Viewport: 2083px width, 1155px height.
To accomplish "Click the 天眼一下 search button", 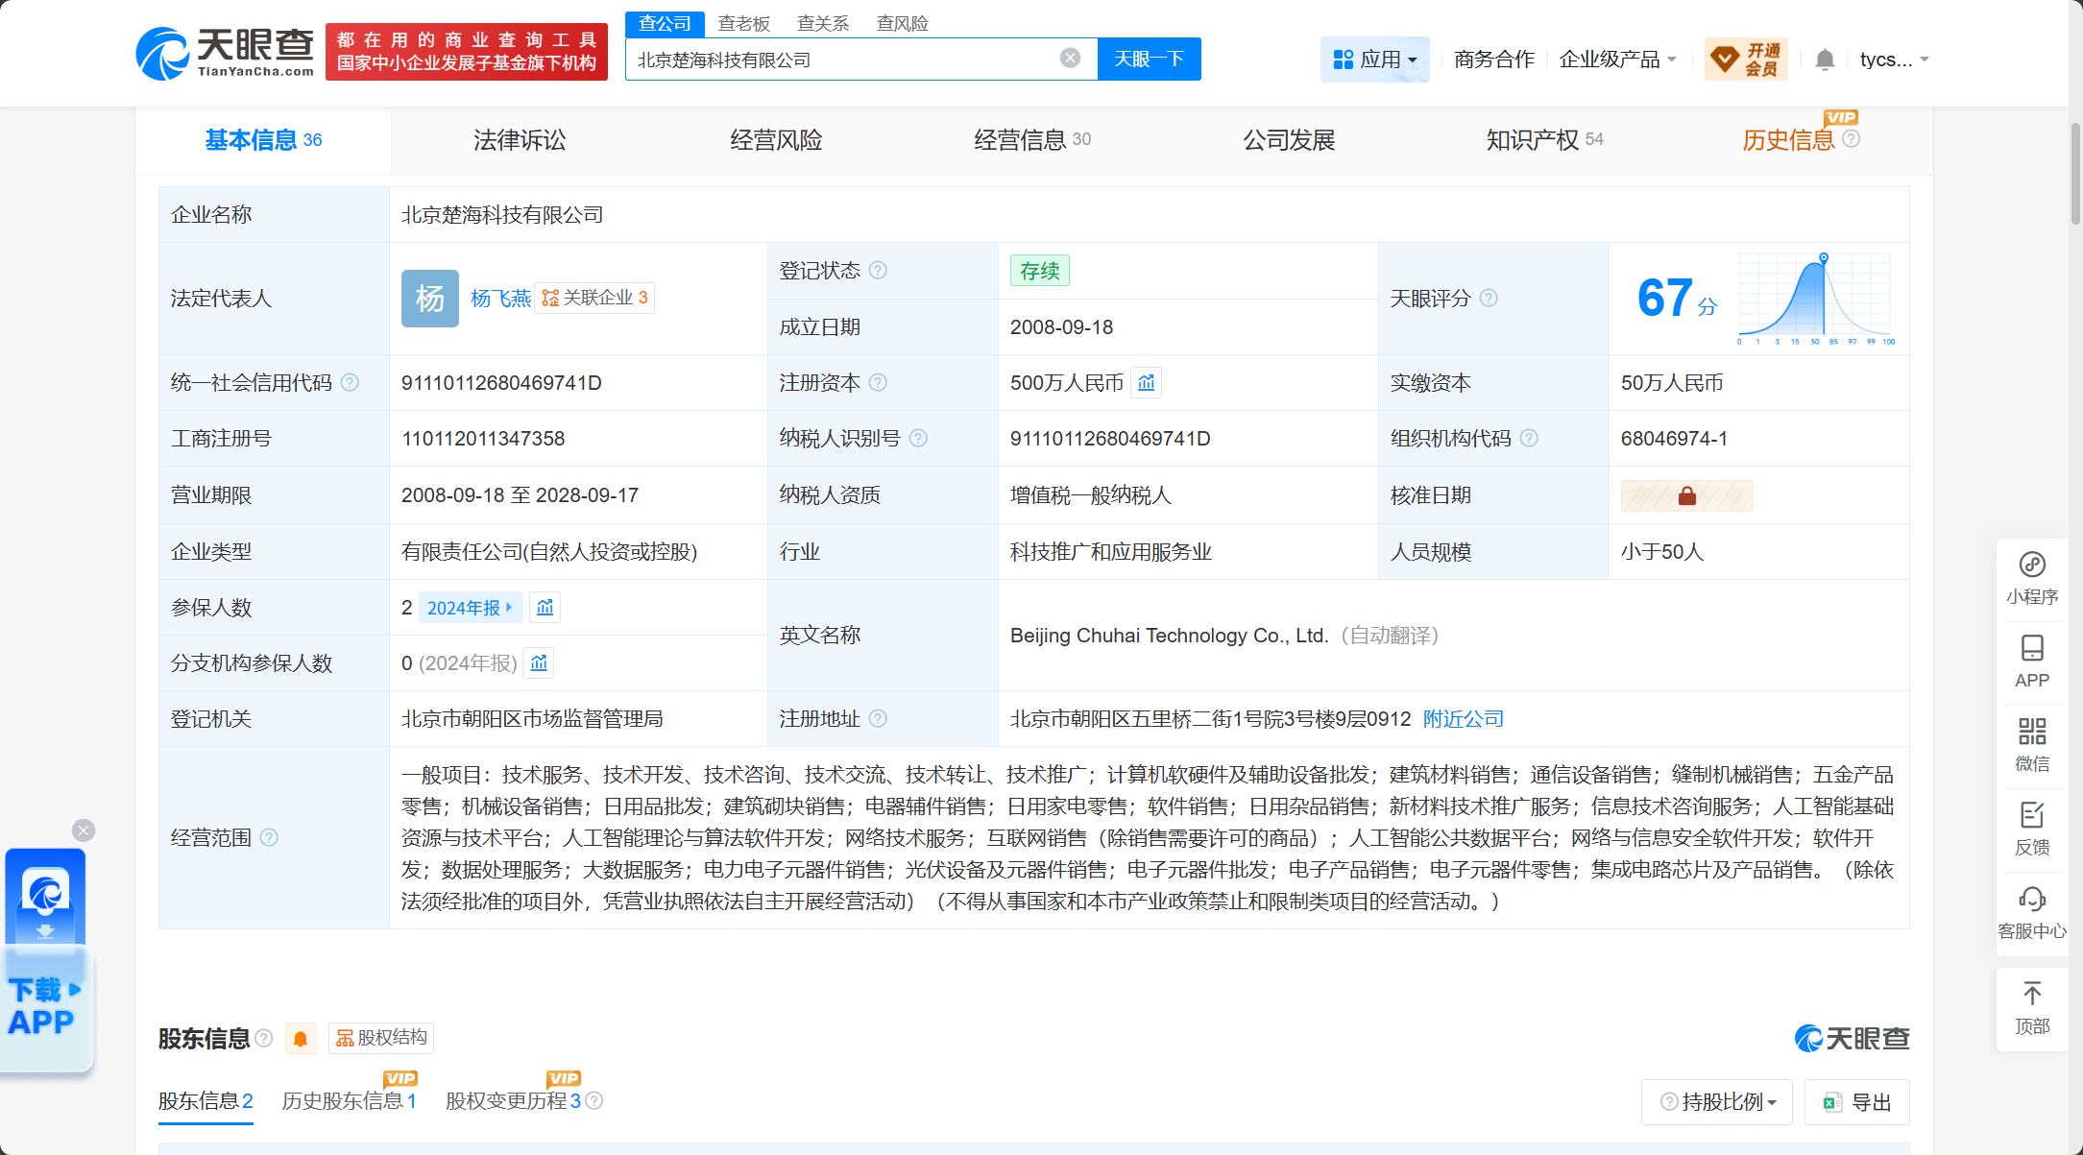I will click(1149, 60).
